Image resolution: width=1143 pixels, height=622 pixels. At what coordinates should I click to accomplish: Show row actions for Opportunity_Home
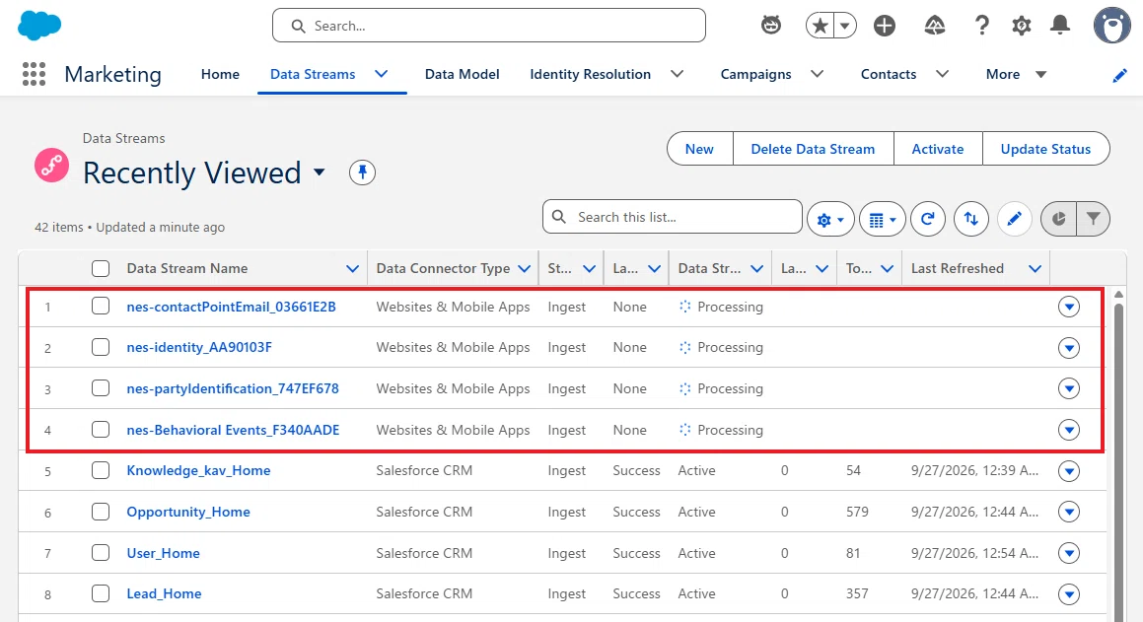1069,512
